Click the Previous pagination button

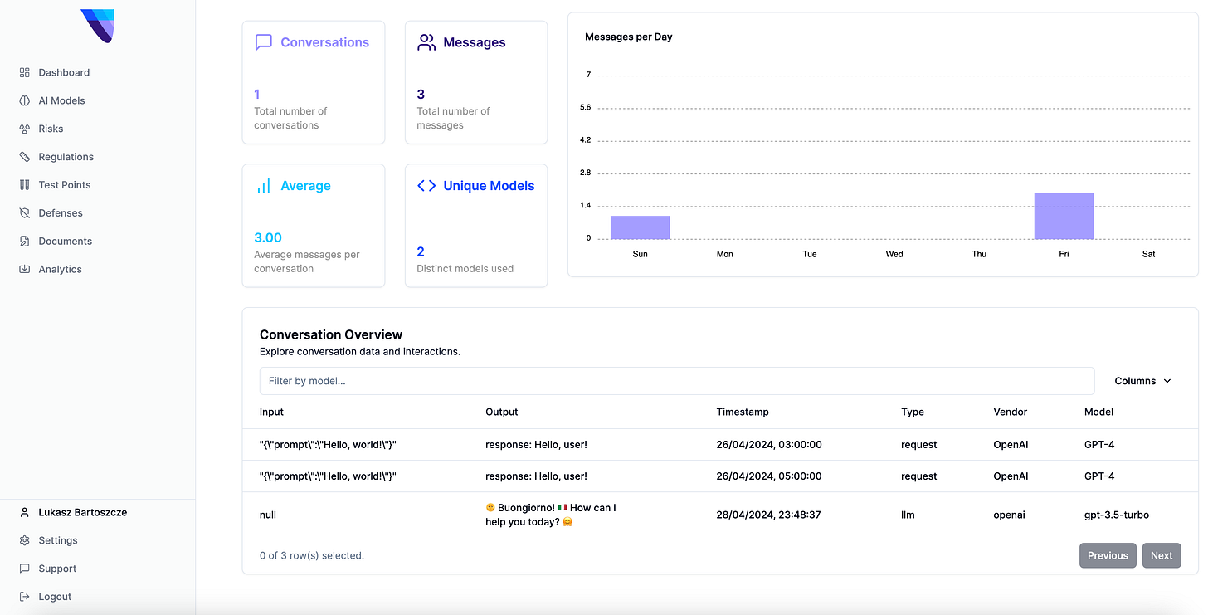(1108, 555)
